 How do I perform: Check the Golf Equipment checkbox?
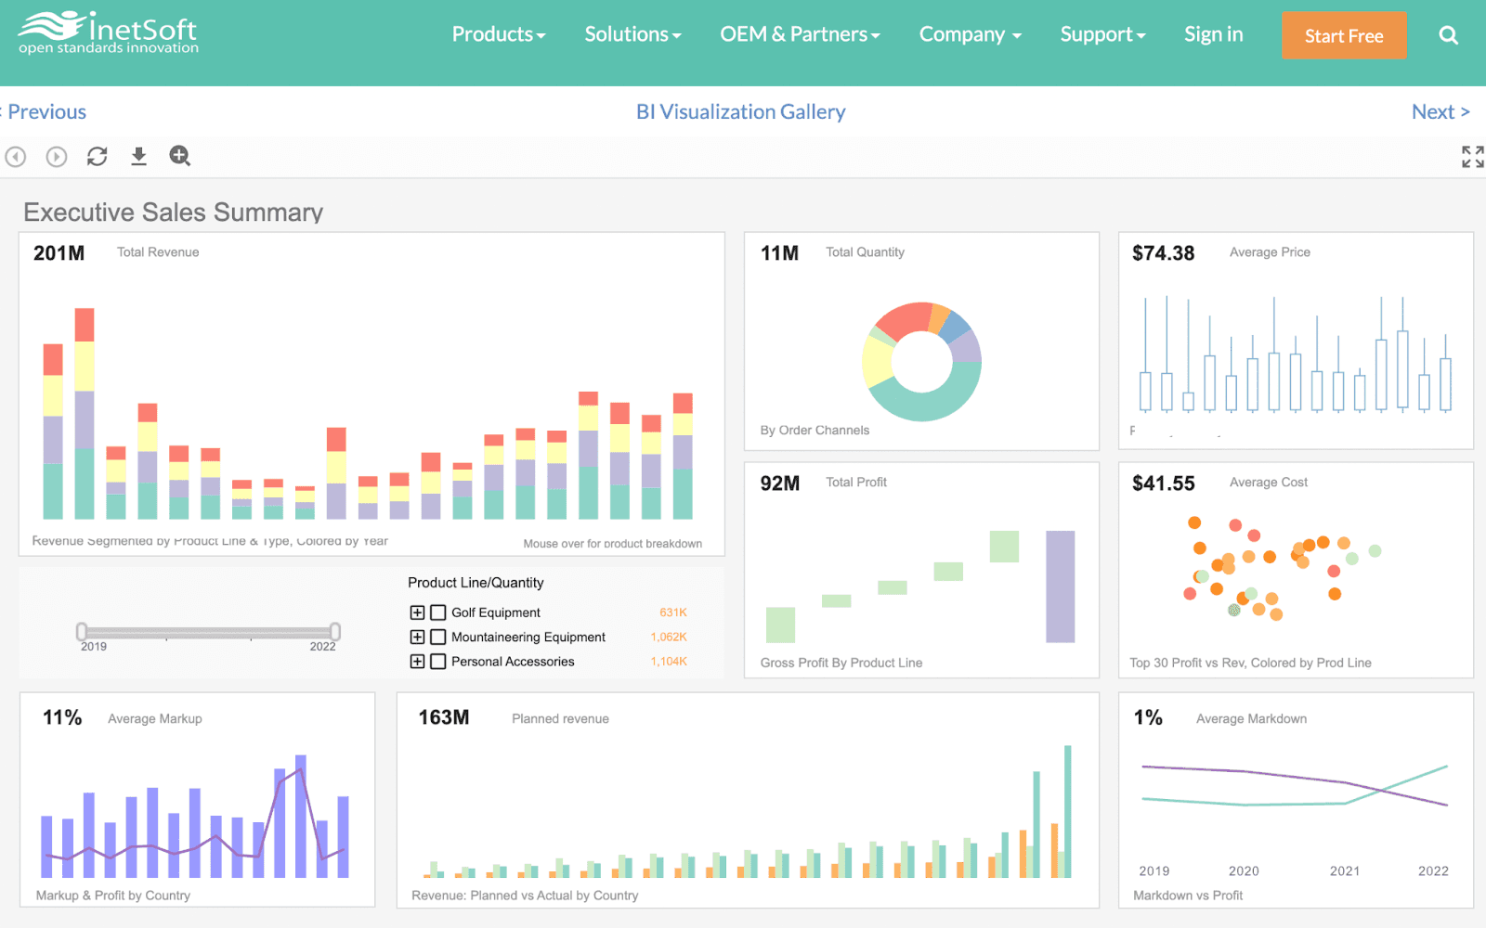click(438, 612)
